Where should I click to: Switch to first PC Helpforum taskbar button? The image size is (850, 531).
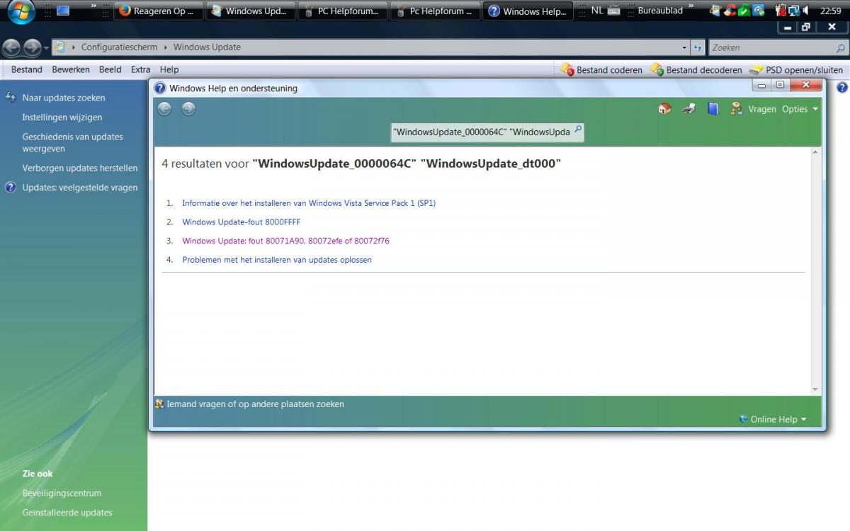coord(343,11)
